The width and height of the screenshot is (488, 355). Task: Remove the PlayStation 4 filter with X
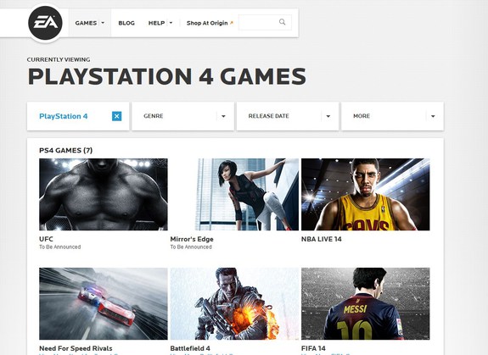[117, 116]
